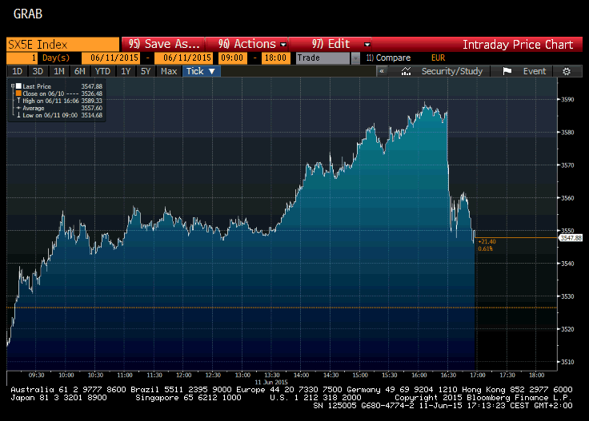Click the 13:30 time axis label

[272, 375]
